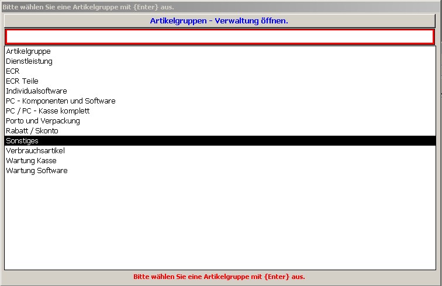Select the Wartung Kasse entry
442x286 pixels.
click(31, 161)
